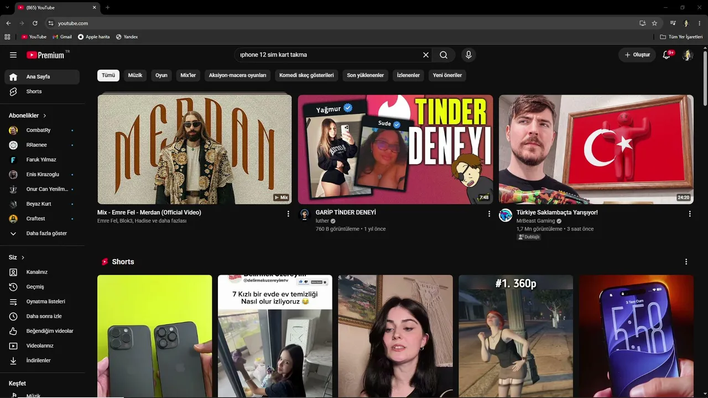Open Oynatma listeleri playlists
The image size is (708, 398).
[x=42, y=302]
